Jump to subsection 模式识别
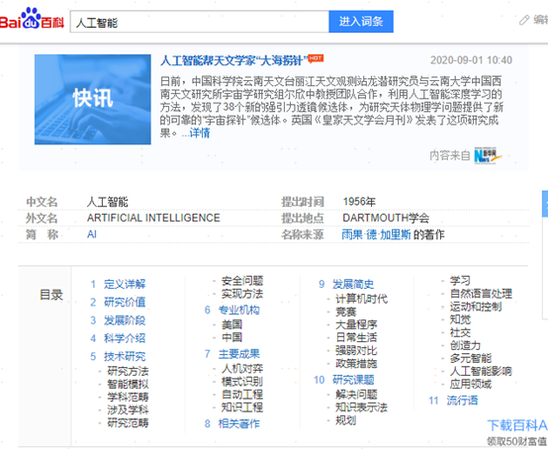This screenshot has width=548, height=449. point(242,382)
